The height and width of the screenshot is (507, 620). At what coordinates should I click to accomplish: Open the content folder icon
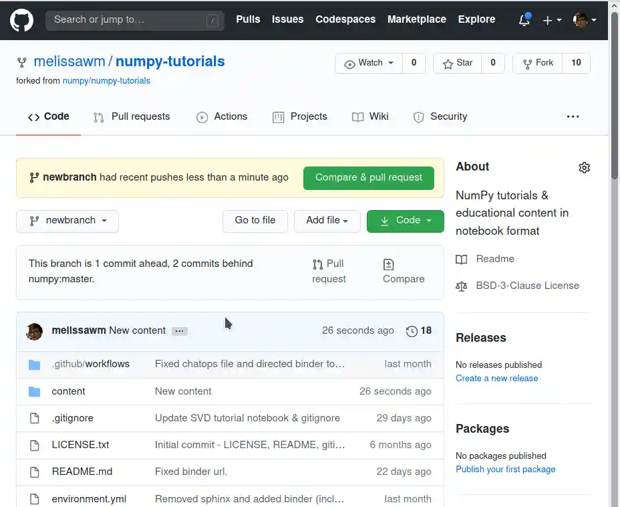pyautogui.click(x=35, y=391)
